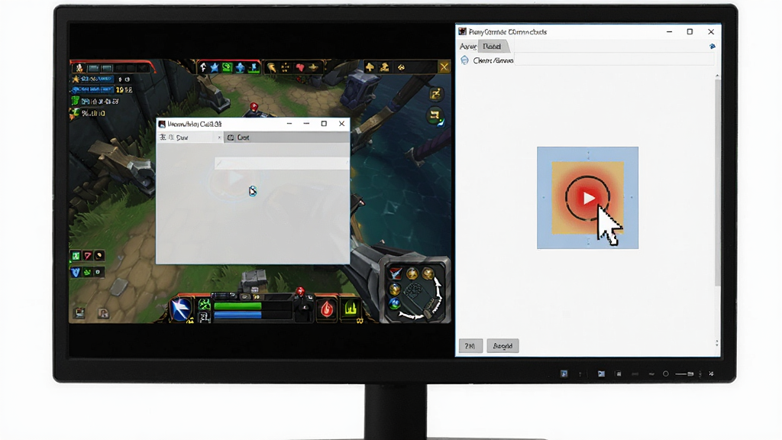Switch to the second tab in the right window
The height and width of the screenshot is (440, 782).
click(x=493, y=47)
